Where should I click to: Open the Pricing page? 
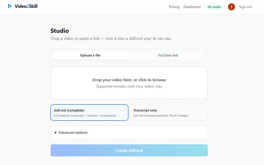(174, 7)
